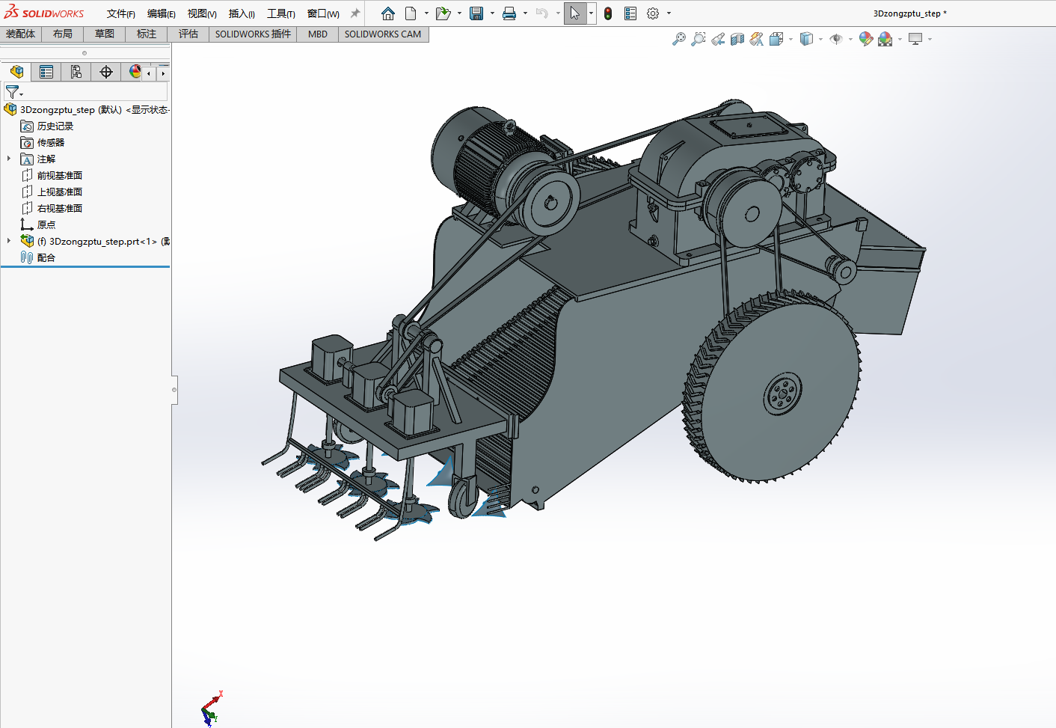The height and width of the screenshot is (728, 1056).
Task: Select the PropertyManager tab icon
Action: 46,72
